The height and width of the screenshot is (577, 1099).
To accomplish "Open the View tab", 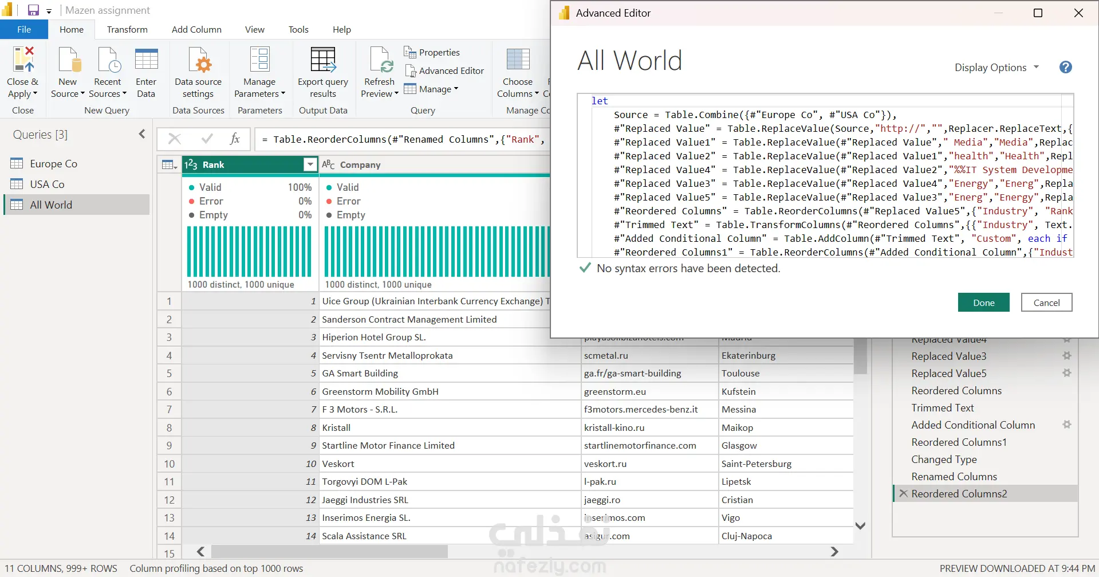I will tap(255, 29).
